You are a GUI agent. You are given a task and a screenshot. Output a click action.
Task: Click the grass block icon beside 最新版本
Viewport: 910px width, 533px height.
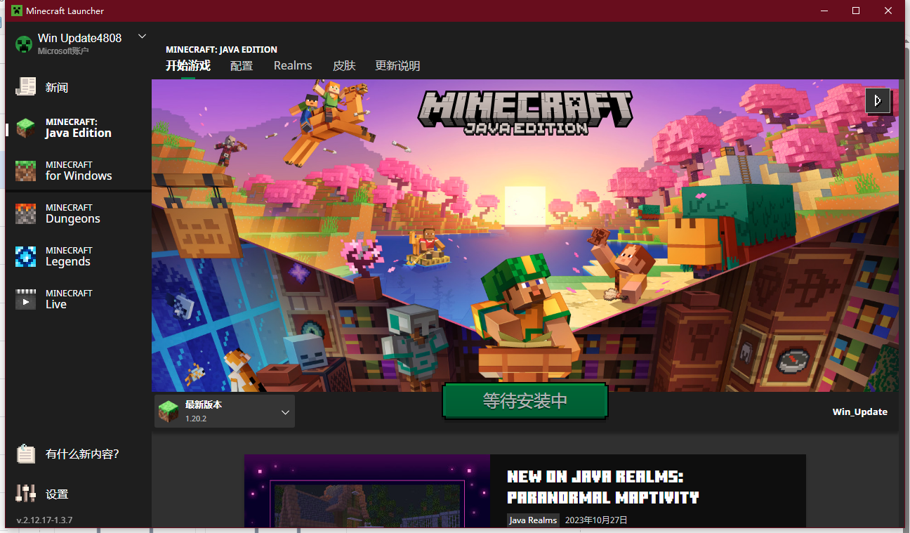(x=169, y=412)
